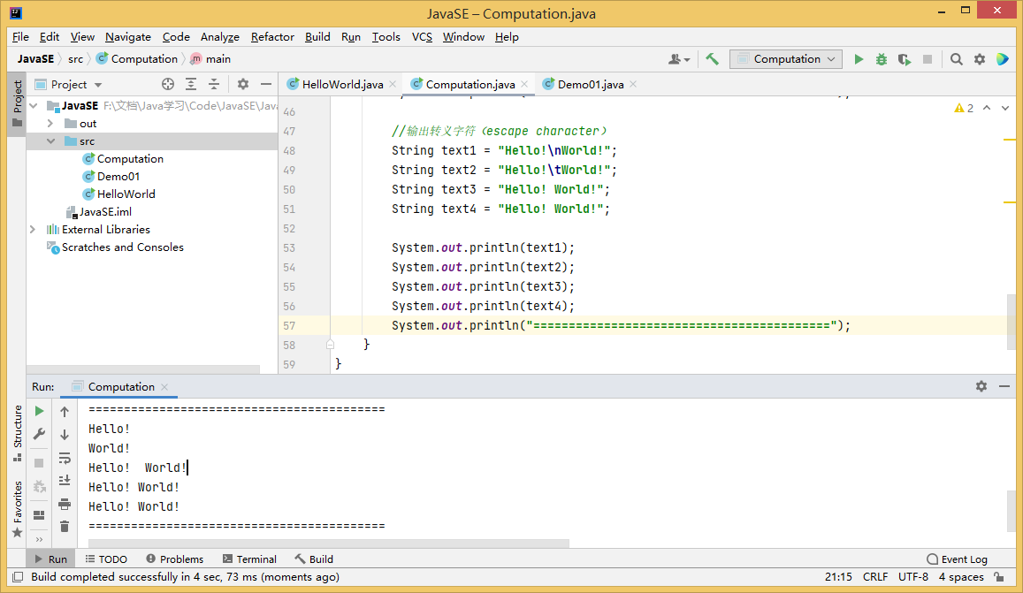The width and height of the screenshot is (1023, 593).
Task: Open IDE settings gear in top toolbar
Action: 980,59
